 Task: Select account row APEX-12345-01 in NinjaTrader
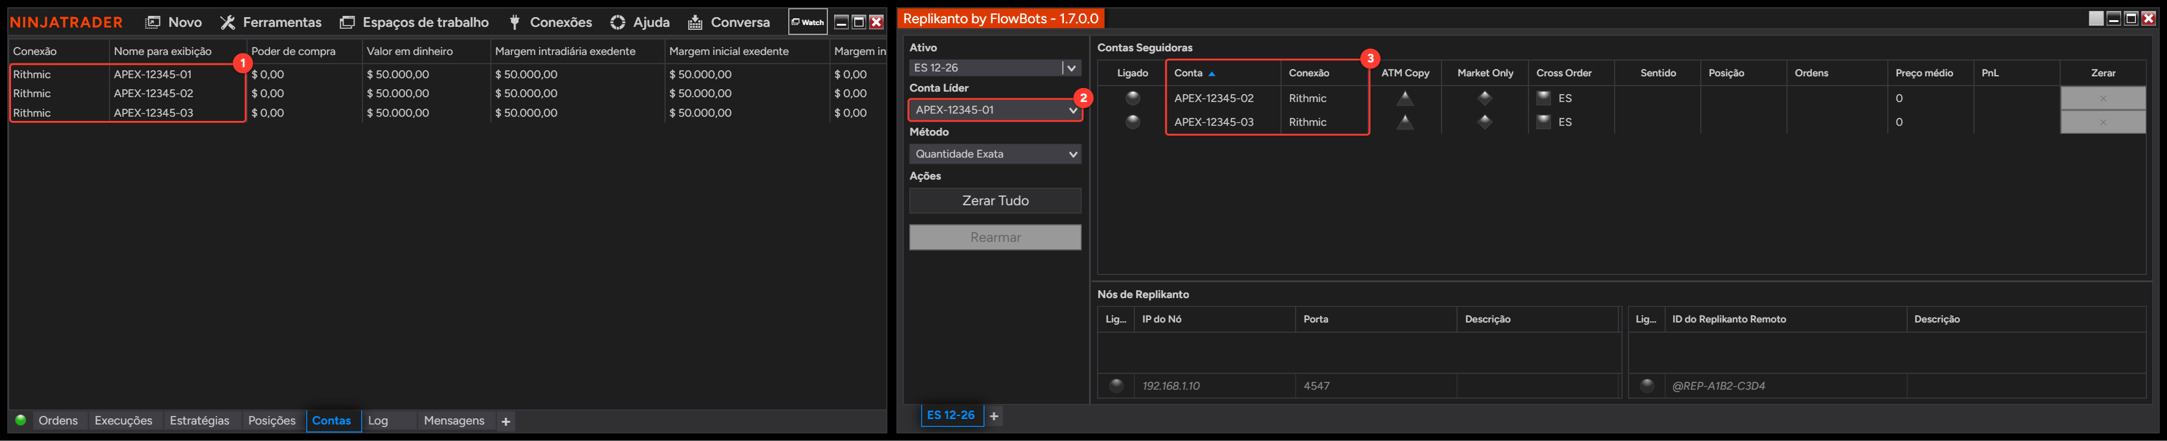tap(447, 74)
